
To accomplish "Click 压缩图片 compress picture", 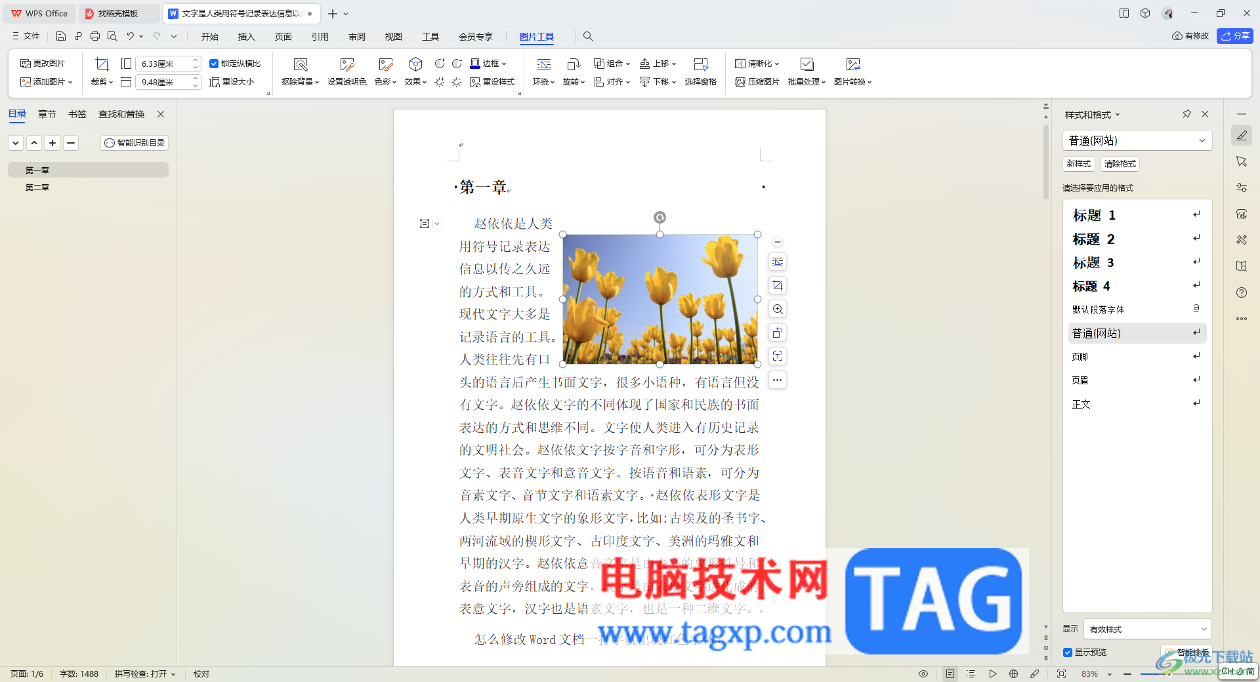I will [x=757, y=82].
